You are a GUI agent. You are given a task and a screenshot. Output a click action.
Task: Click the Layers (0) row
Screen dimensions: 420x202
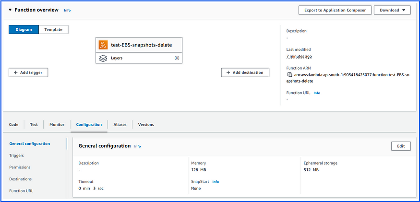click(139, 58)
